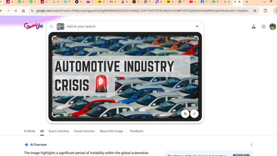The height and width of the screenshot is (156, 277).
Task: Open About this image tab
Action: [x=111, y=131]
